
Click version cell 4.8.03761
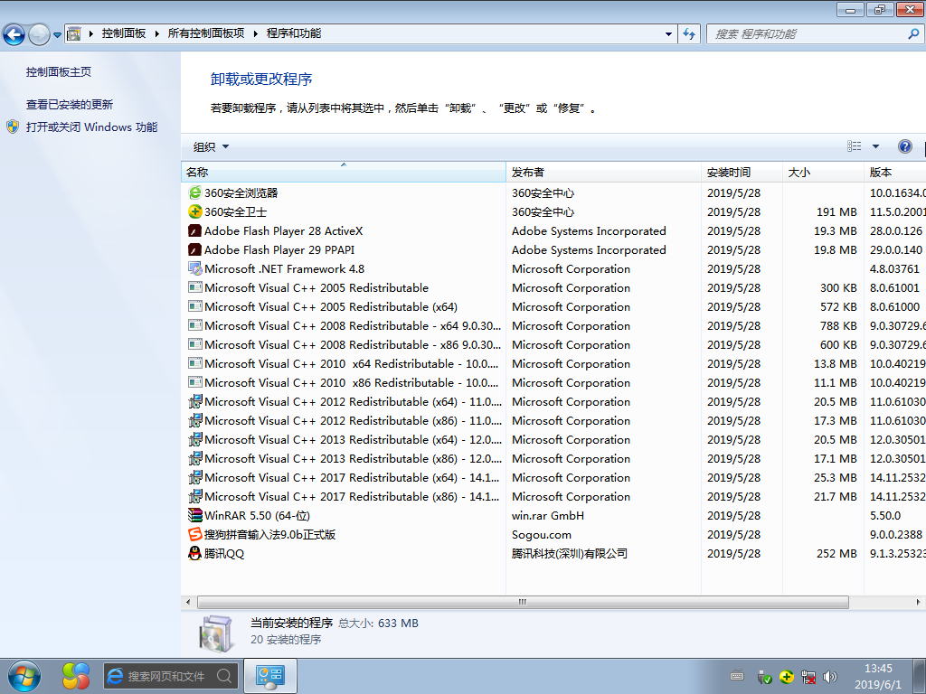point(894,268)
